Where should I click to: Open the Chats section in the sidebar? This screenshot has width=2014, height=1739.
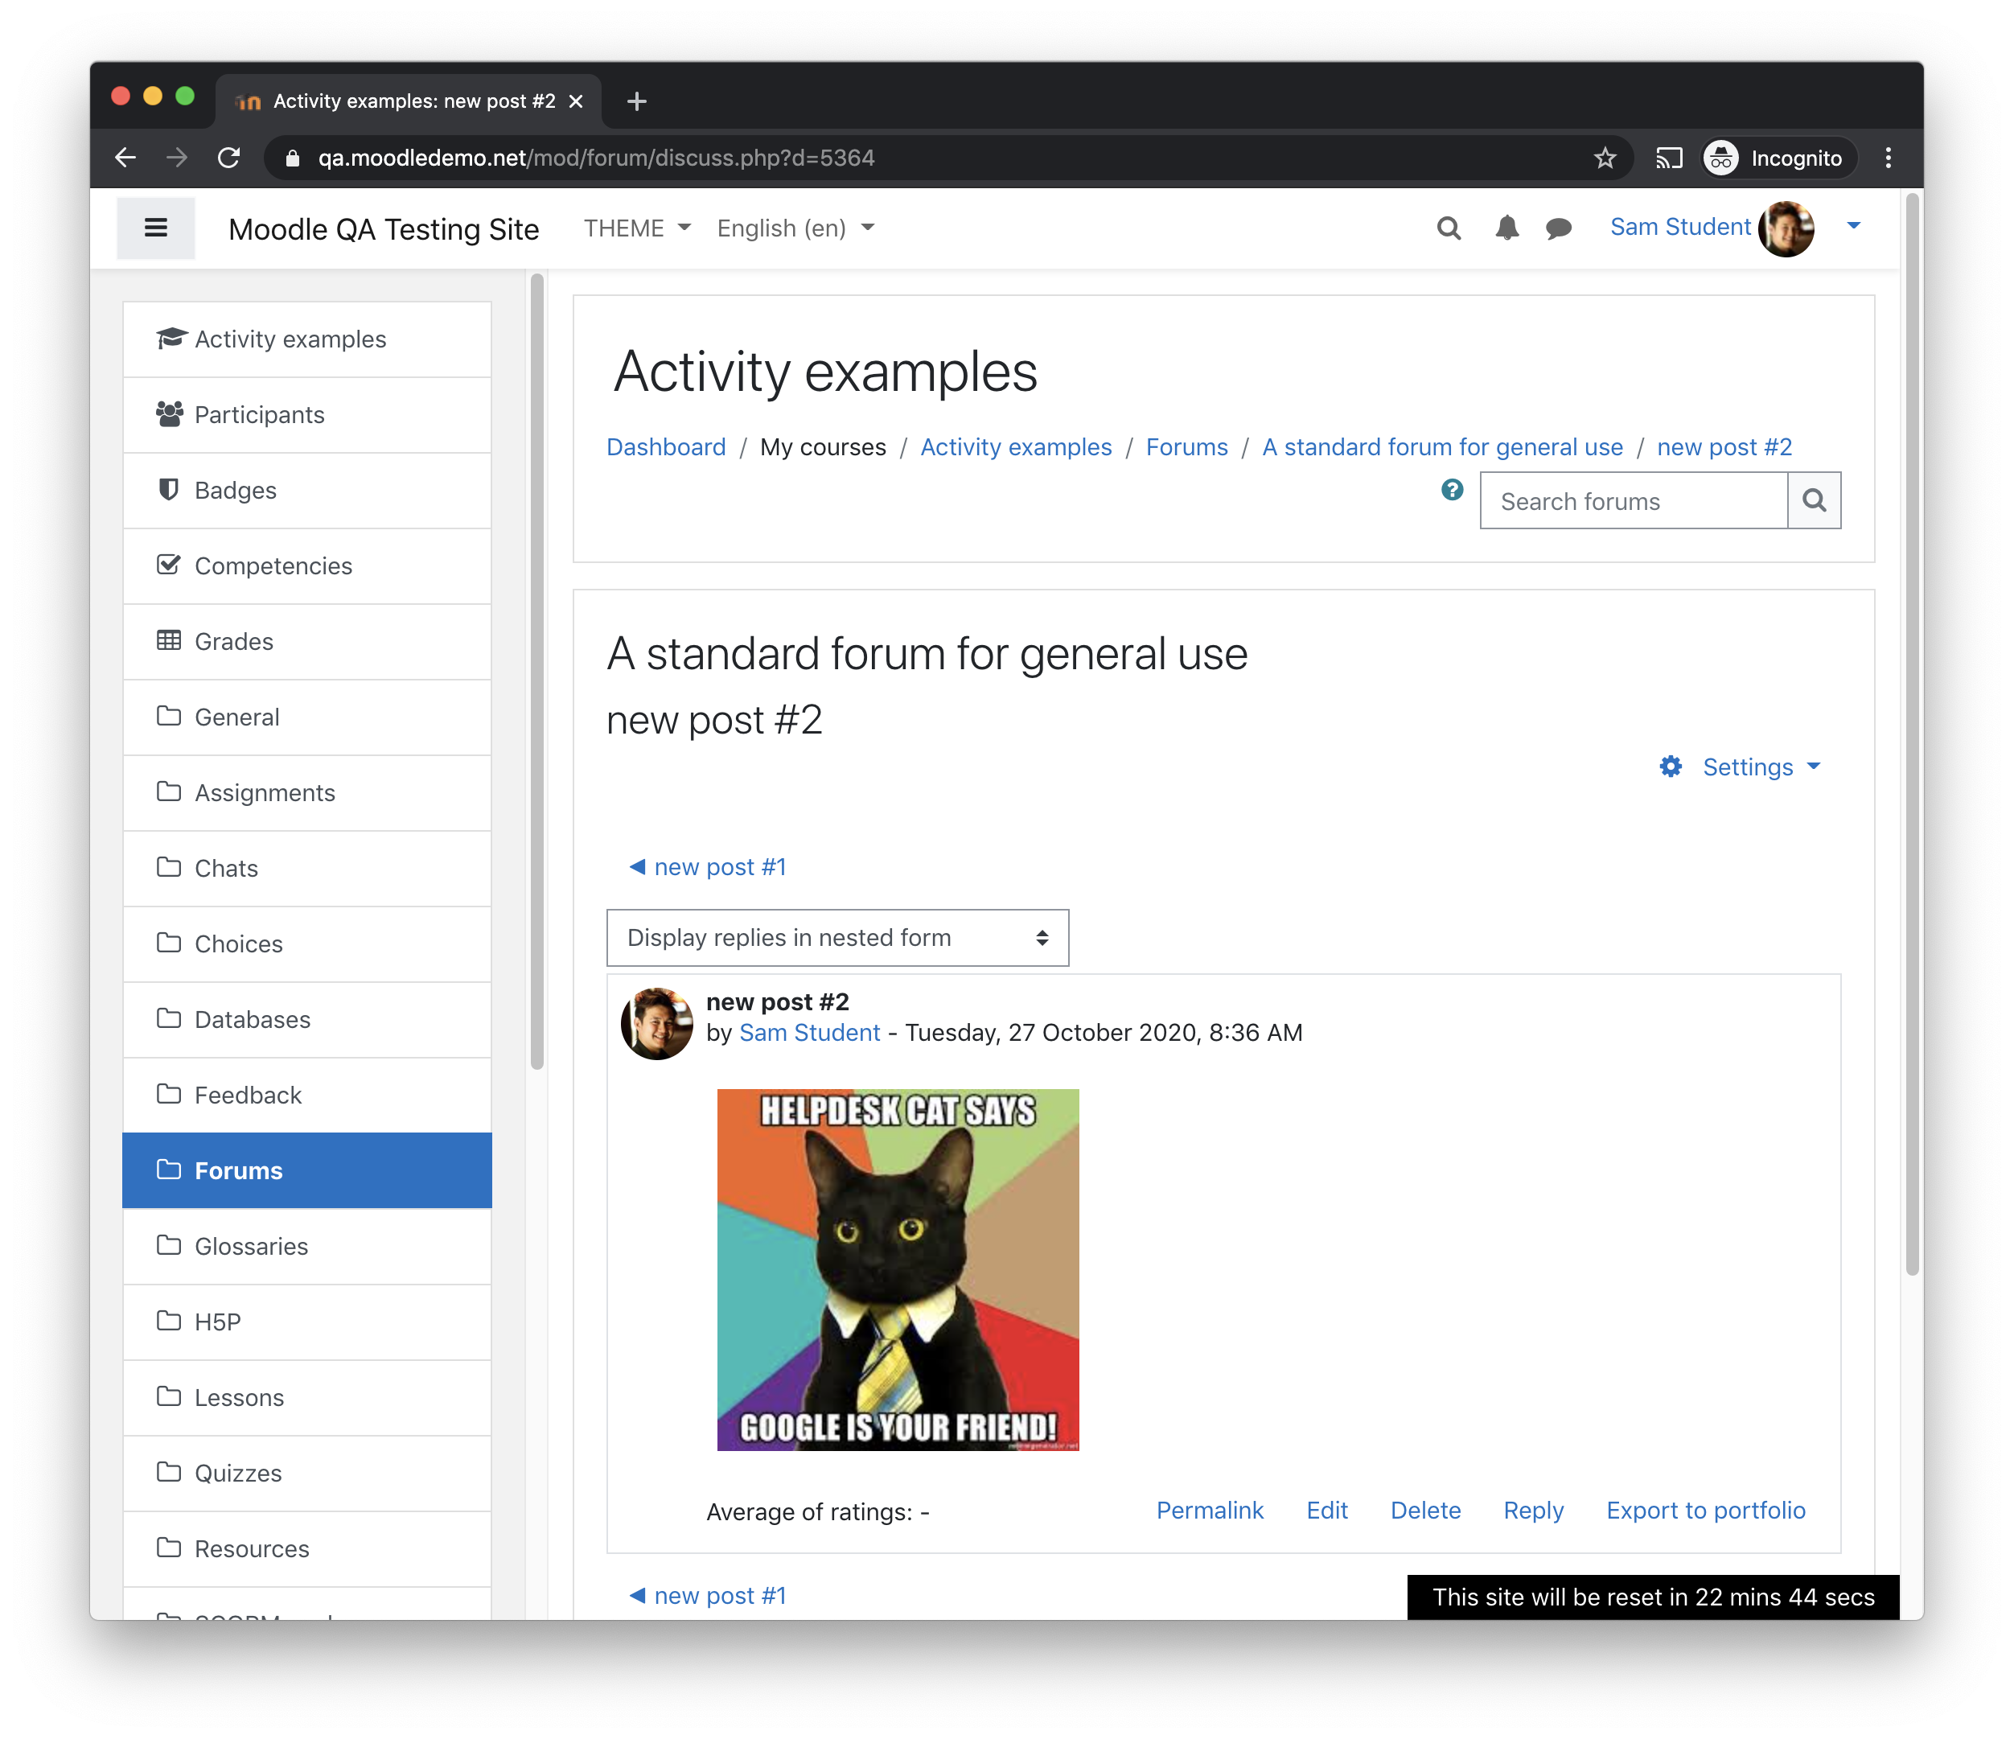point(307,868)
